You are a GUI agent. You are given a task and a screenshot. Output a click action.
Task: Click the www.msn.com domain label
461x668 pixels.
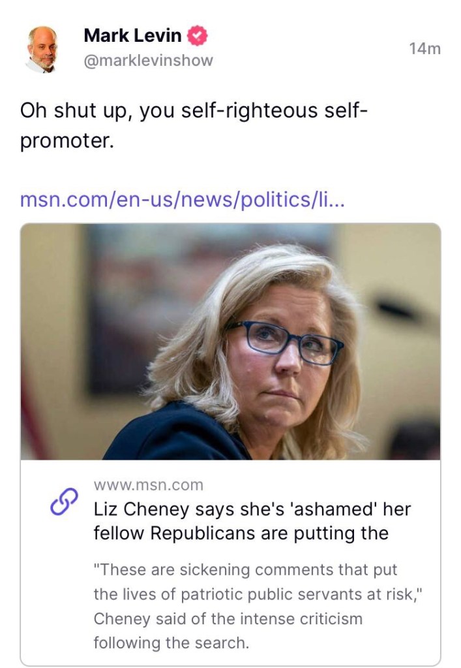[149, 485]
